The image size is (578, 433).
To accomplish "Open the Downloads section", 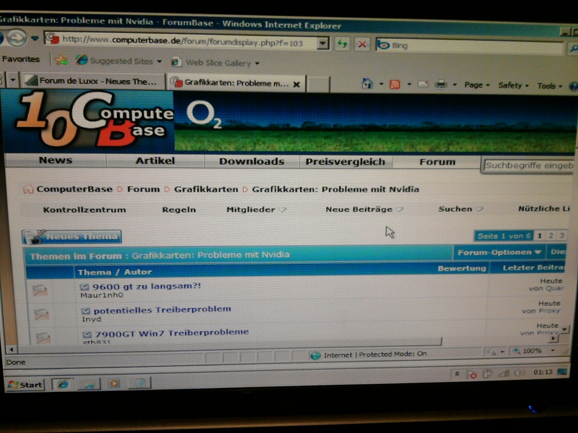I will [x=252, y=161].
